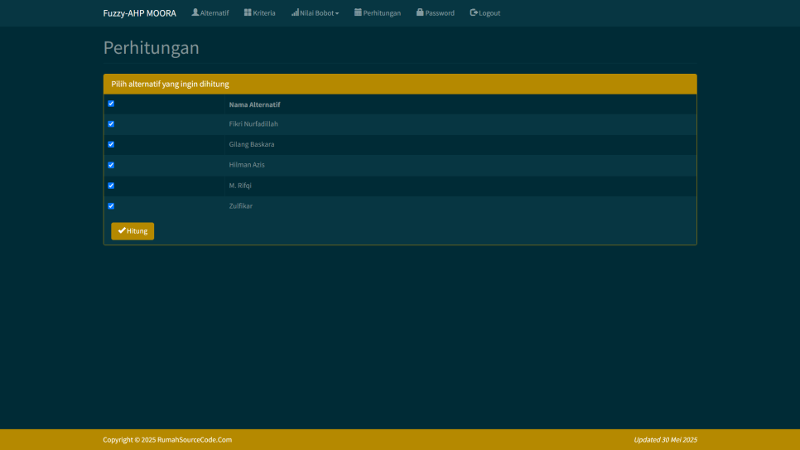Click the grid icon beside Kriteria
This screenshot has width=800, height=450.
248,12
